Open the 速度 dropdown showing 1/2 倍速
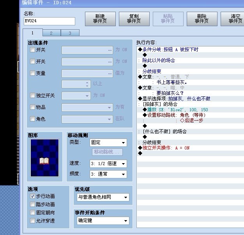Screen dimensions: 244x235 click(x=108, y=164)
